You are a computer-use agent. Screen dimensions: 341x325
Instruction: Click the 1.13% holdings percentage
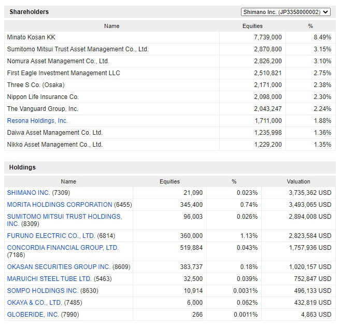coord(249,236)
